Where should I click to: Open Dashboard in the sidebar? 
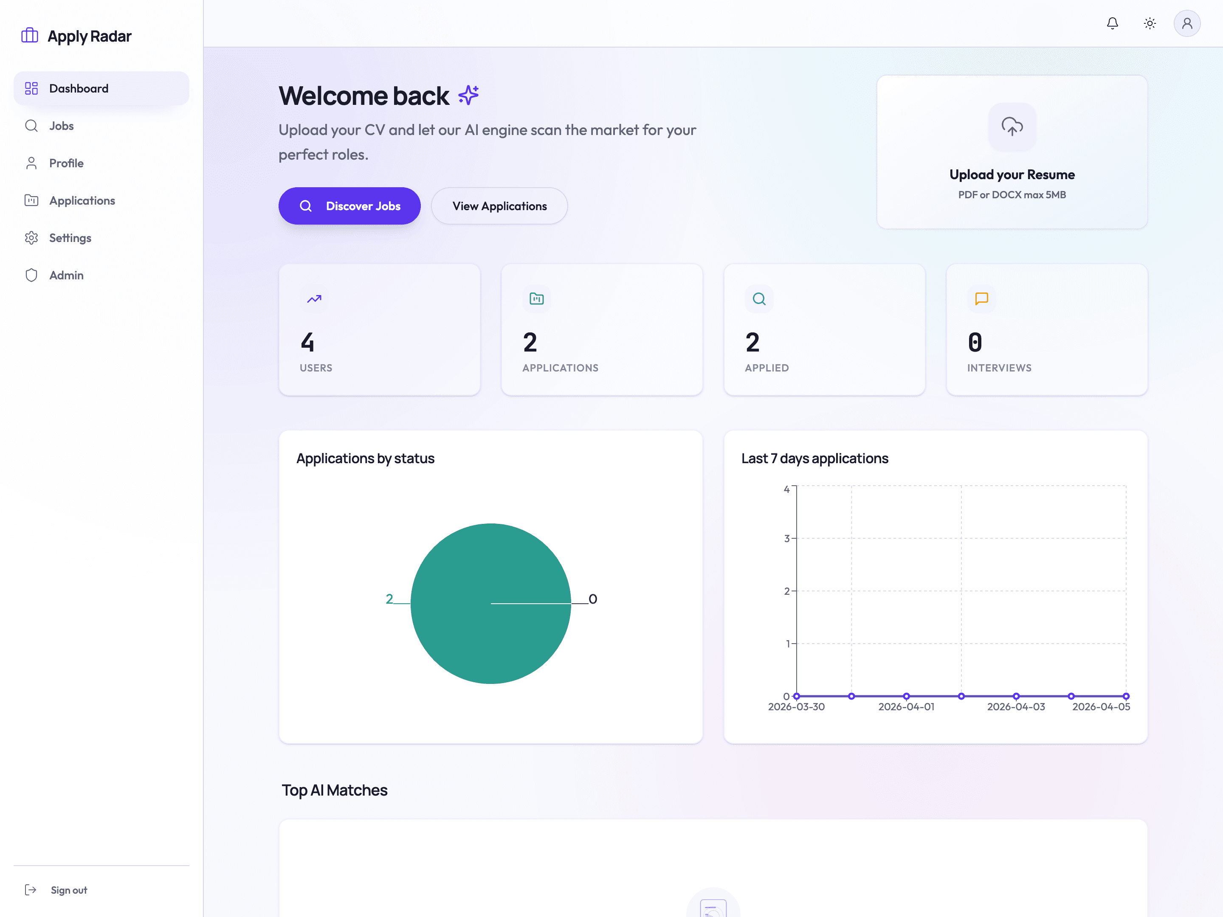tap(79, 88)
